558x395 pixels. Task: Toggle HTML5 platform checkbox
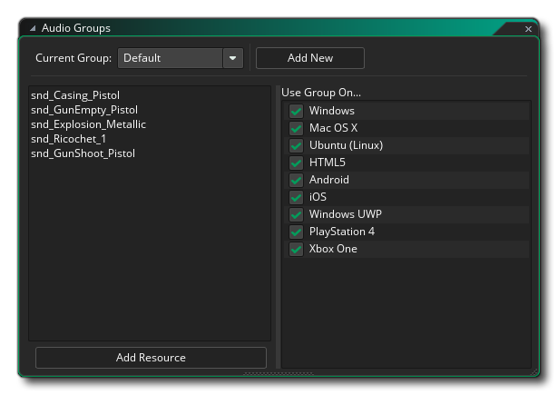296,163
